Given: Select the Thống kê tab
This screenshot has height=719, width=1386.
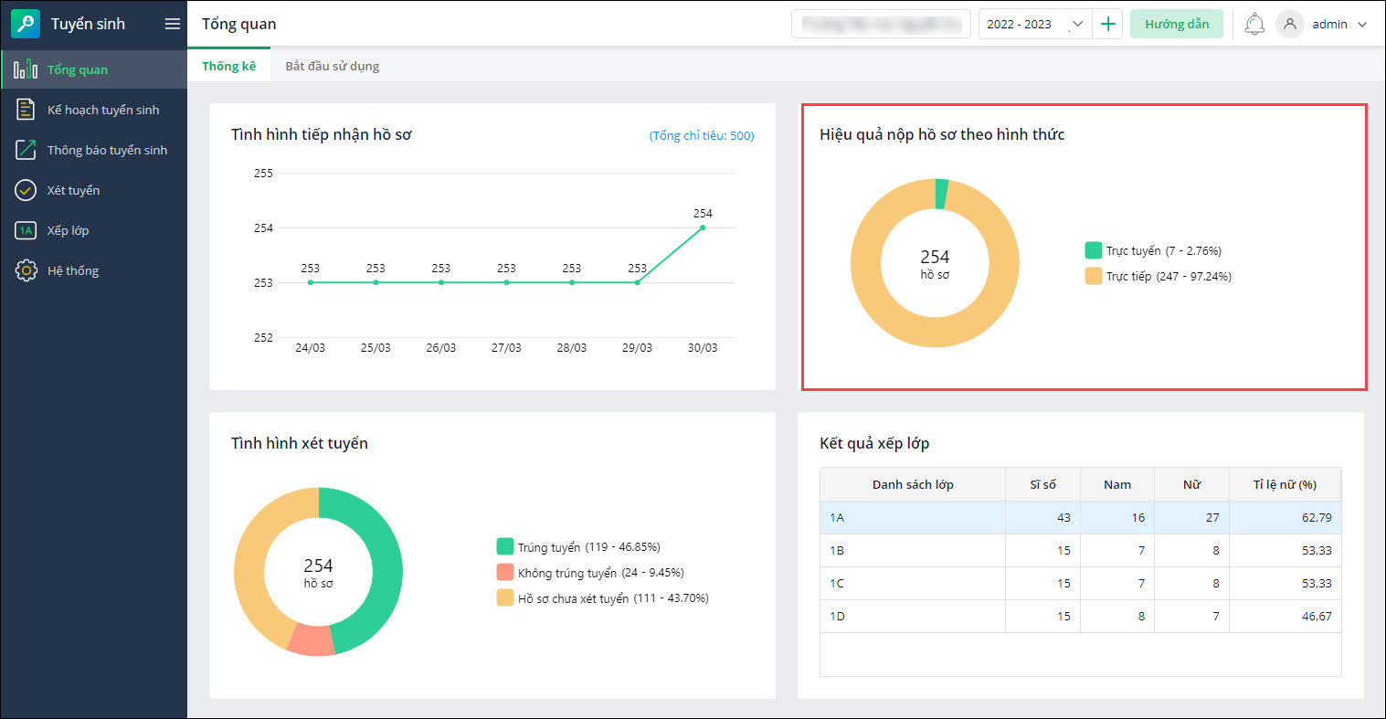Looking at the screenshot, I should pos(228,66).
